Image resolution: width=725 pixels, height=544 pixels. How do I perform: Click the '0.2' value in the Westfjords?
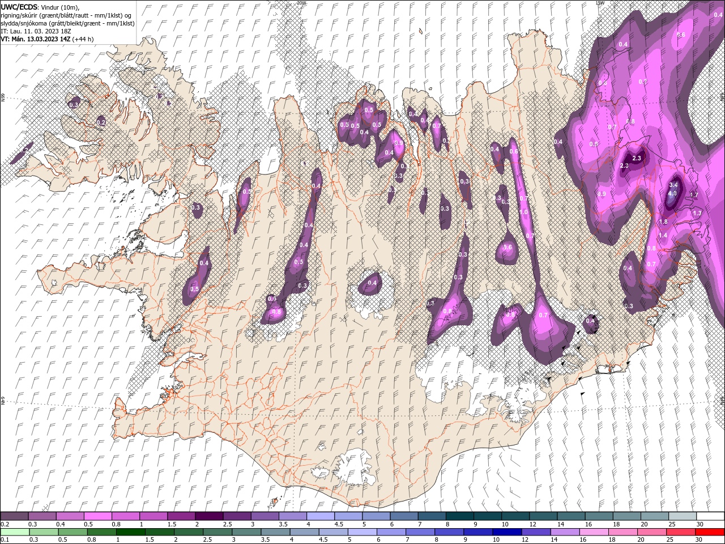click(101, 122)
